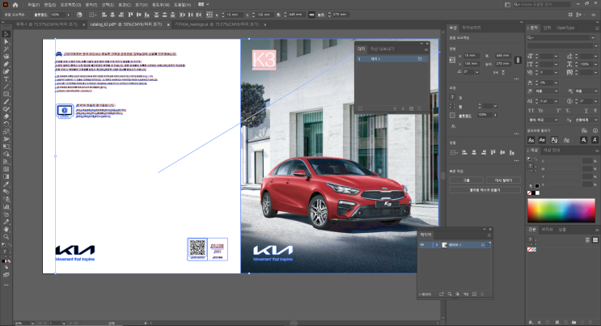Toggle the first snap-to-glyph Ax option
Image resolution: width=601 pixels, height=326 pixels.
tap(531, 140)
